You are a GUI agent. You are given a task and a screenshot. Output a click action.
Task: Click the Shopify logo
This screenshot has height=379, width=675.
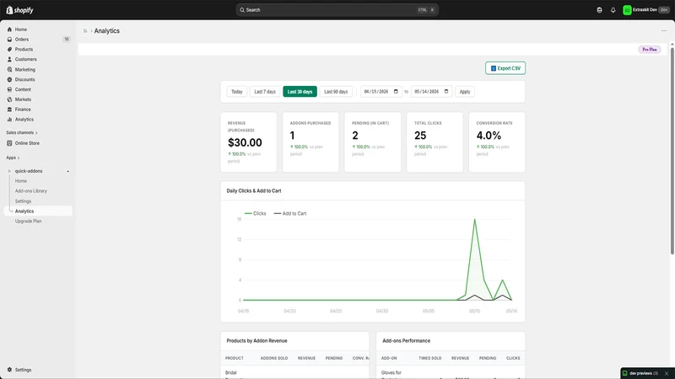click(x=19, y=10)
